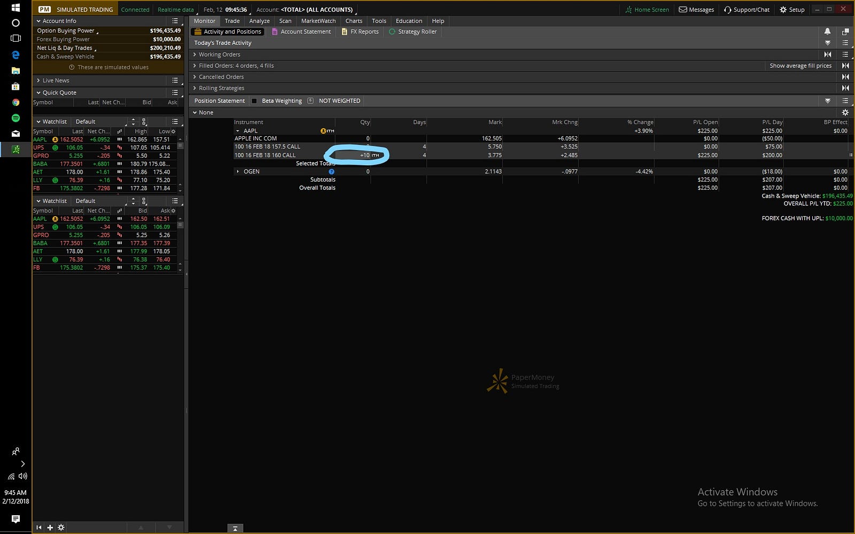The width and height of the screenshot is (855, 534).
Task: Open the Account Statement sub-tab
Action: click(x=301, y=32)
